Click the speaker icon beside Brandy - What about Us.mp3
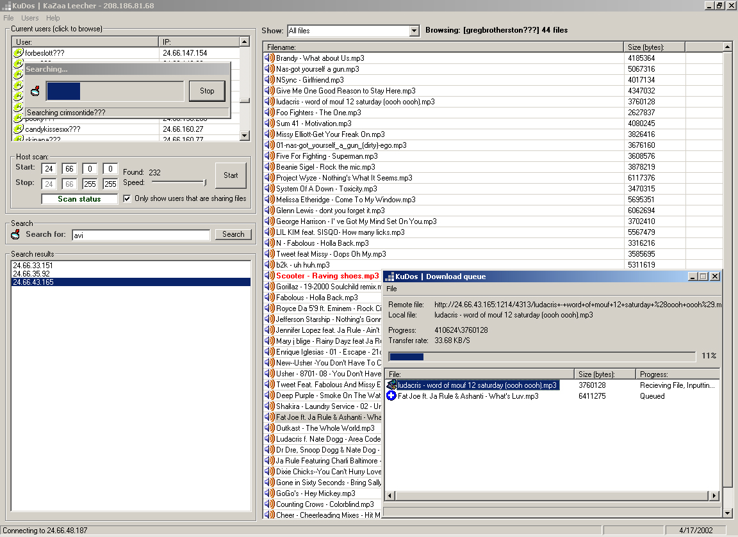 [269, 58]
